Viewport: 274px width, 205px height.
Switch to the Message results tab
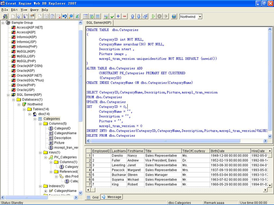(x=112, y=197)
